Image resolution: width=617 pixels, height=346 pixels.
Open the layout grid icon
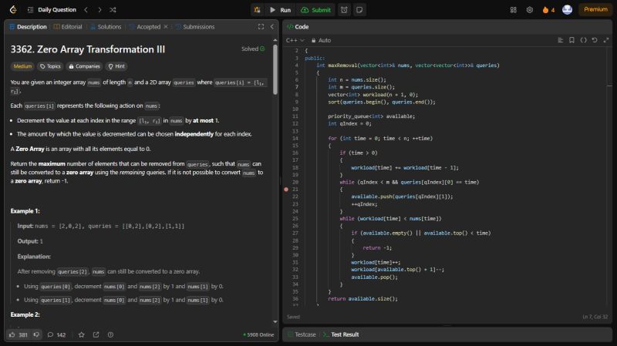pos(514,10)
